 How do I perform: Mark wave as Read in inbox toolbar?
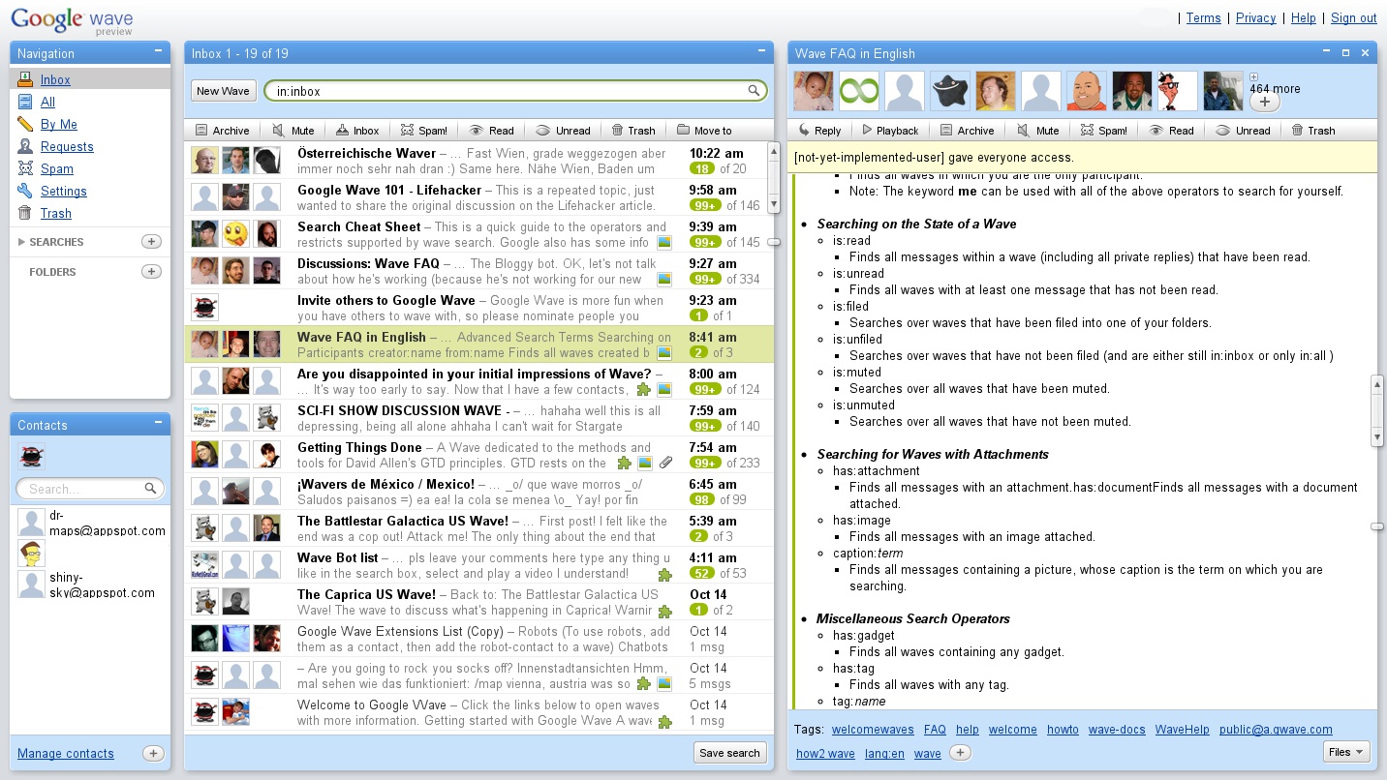tap(491, 131)
